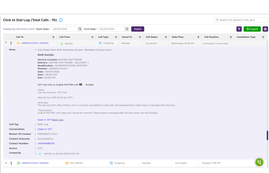Click the Call Dialed cell in RAJ MEHTA row
This screenshot has width=269, height=173.
181,163
